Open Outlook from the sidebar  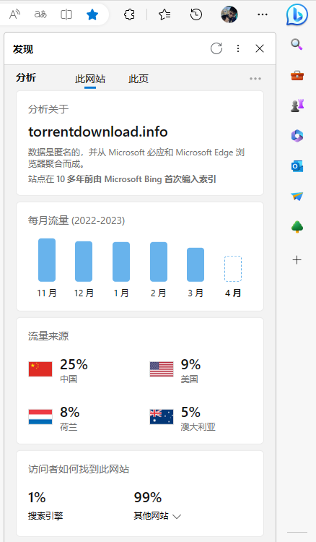(x=297, y=166)
